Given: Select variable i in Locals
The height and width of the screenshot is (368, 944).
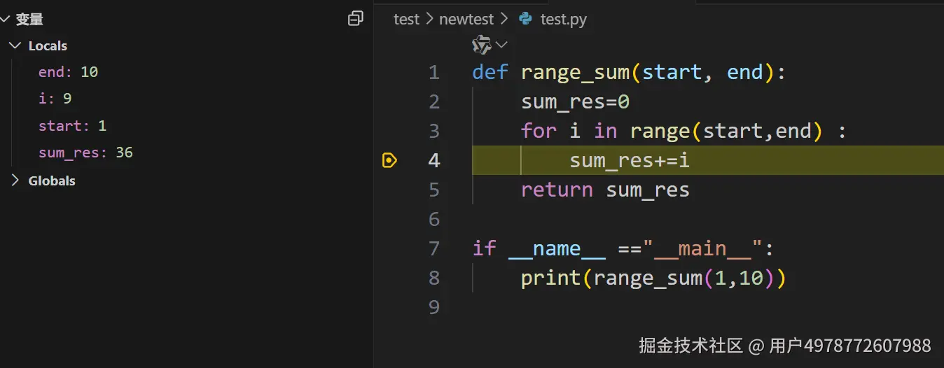Looking at the screenshot, I should 55,99.
